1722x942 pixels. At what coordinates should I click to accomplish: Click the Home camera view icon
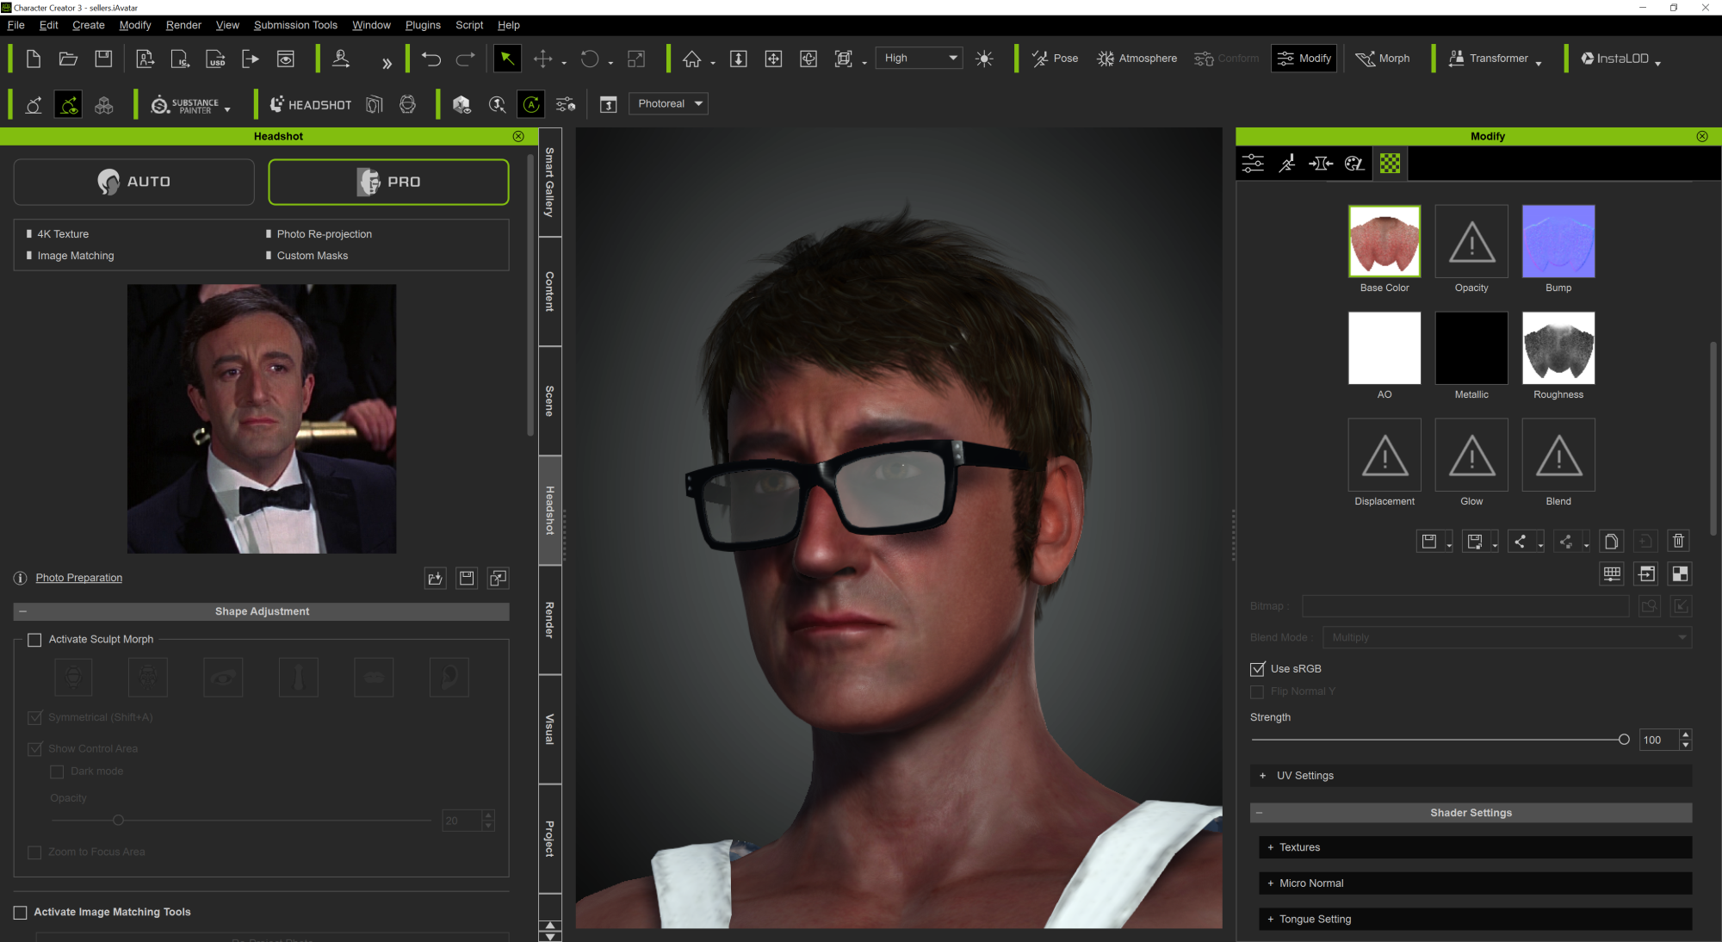pos(691,59)
